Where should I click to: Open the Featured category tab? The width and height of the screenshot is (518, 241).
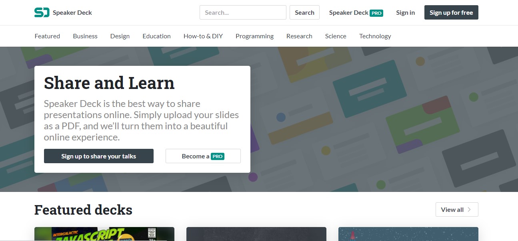coord(47,36)
